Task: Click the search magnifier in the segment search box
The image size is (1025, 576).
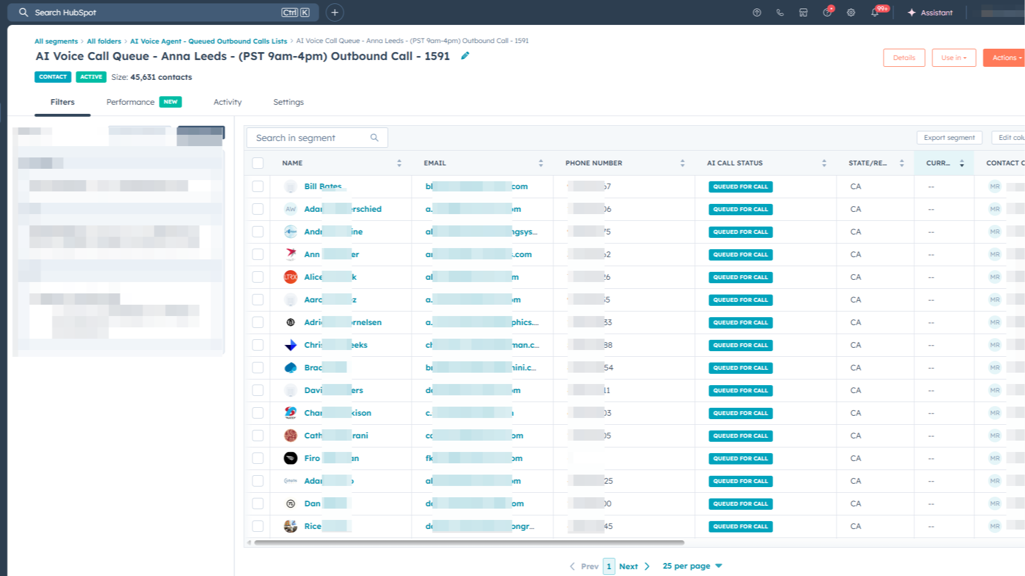Action: (x=374, y=137)
